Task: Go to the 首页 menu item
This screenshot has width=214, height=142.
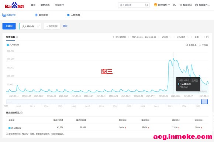Action: coord(33,5)
